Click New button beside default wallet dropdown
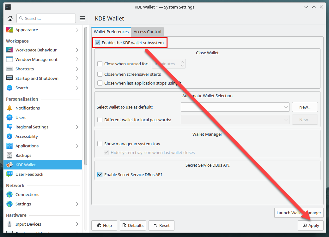Screen dimensions: 329x237 [305, 107]
